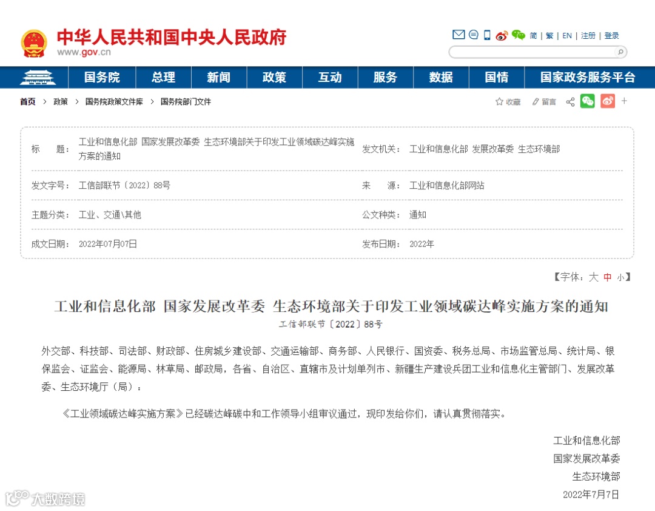Switch to EN English version
The width and height of the screenshot is (655, 511).
(567, 36)
